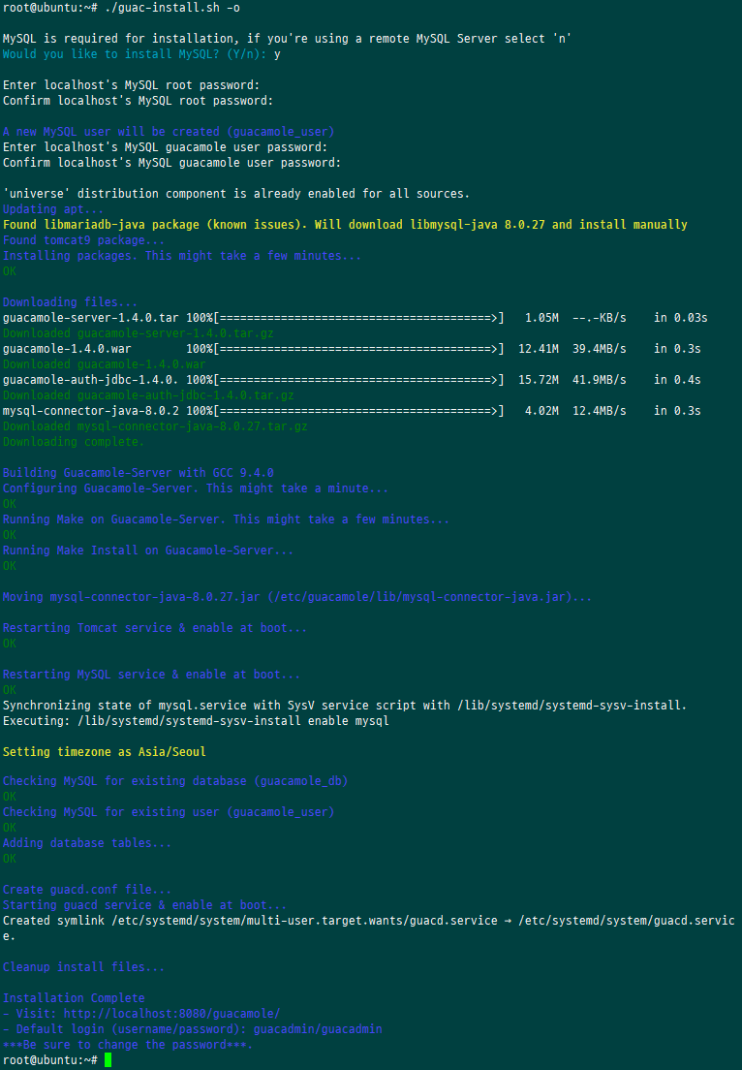Image resolution: width=742 pixels, height=1070 pixels.
Task: Click the "Cleanup install files..." line
Action: [83, 967]
